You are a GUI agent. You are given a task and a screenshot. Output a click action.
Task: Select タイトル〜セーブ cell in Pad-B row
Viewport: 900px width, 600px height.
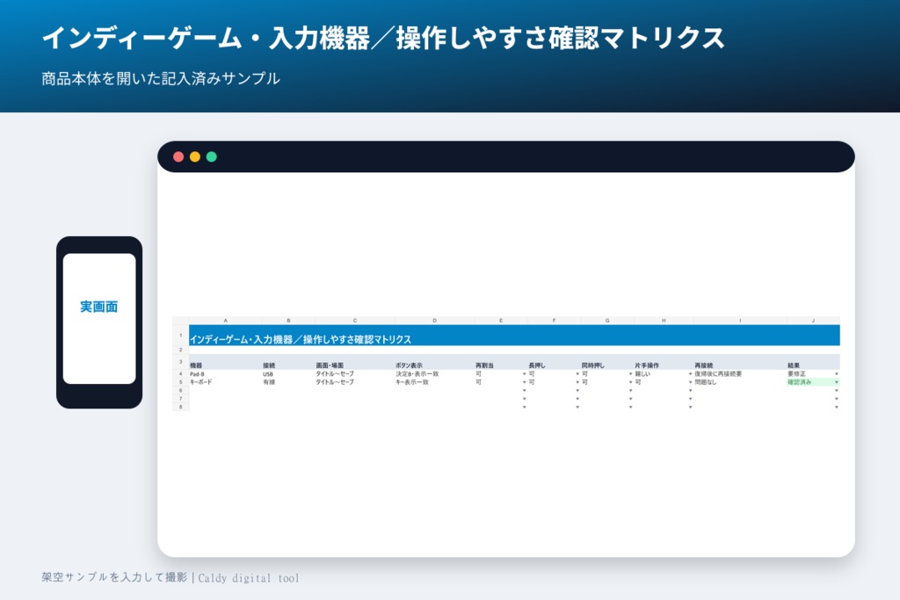[x=355, y=374]
